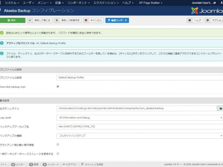Click the gear icon for options
This screenshot has width=223, height=167.
click(208, 20)
